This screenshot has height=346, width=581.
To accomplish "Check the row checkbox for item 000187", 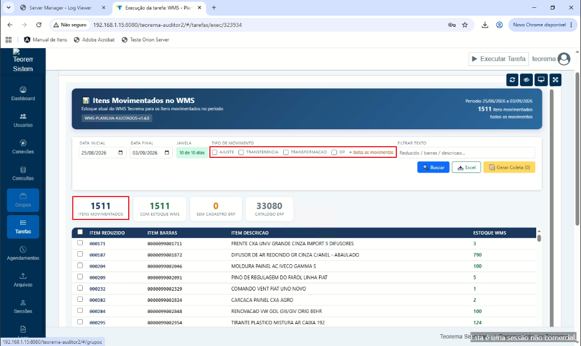I will 80,254.
